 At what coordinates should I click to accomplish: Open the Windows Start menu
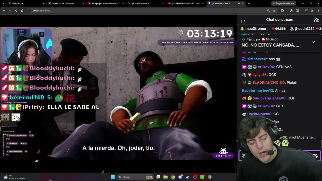pyautogui.click(x=113, y=177)
